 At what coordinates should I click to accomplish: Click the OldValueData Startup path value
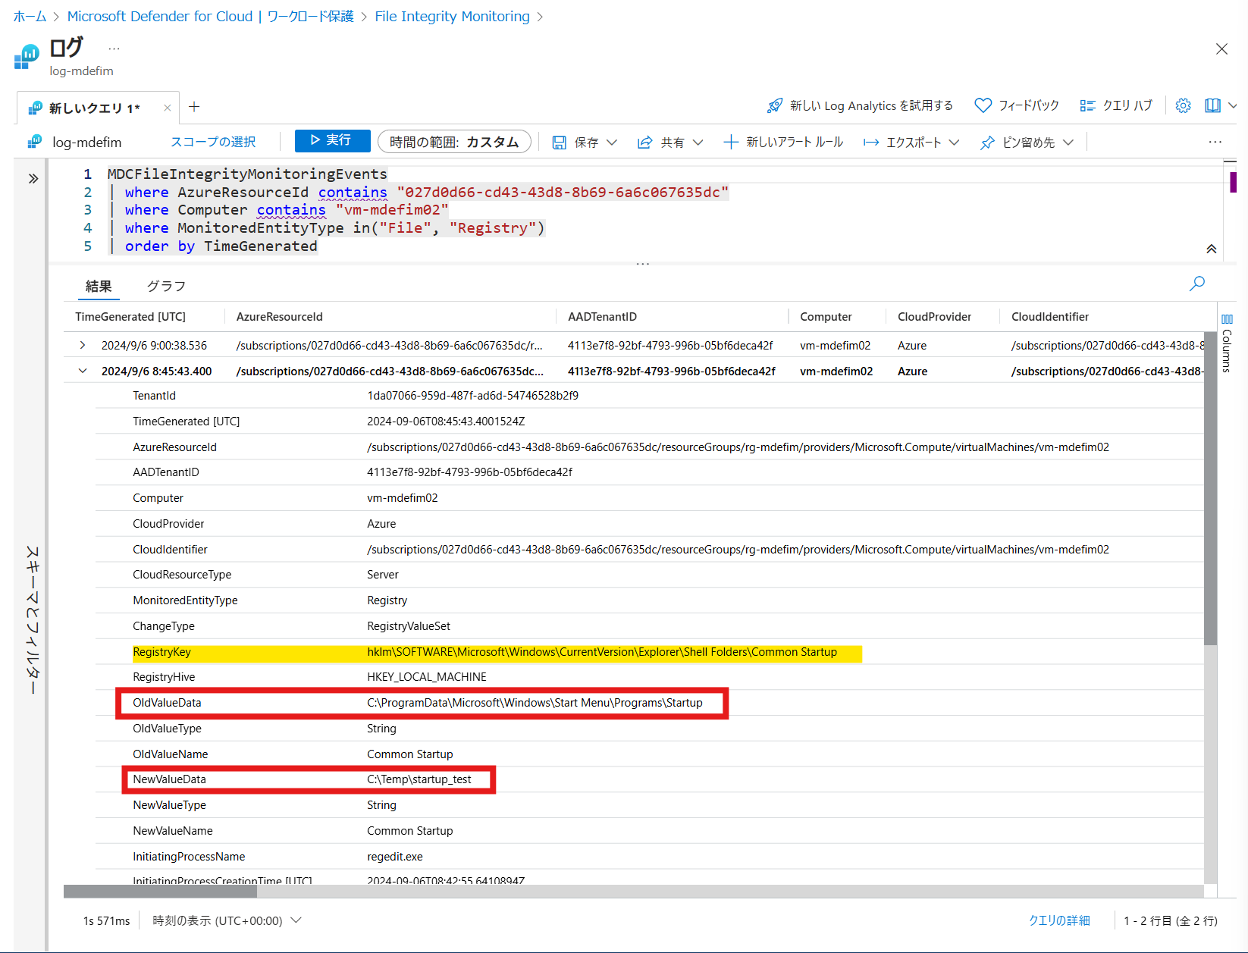coord(535,703)
